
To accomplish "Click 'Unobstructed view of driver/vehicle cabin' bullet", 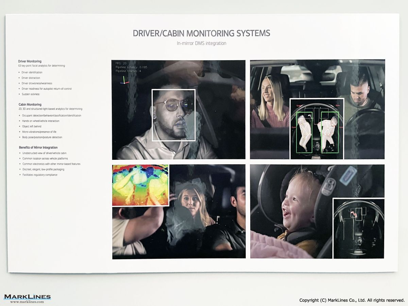I will click(44, 153).
